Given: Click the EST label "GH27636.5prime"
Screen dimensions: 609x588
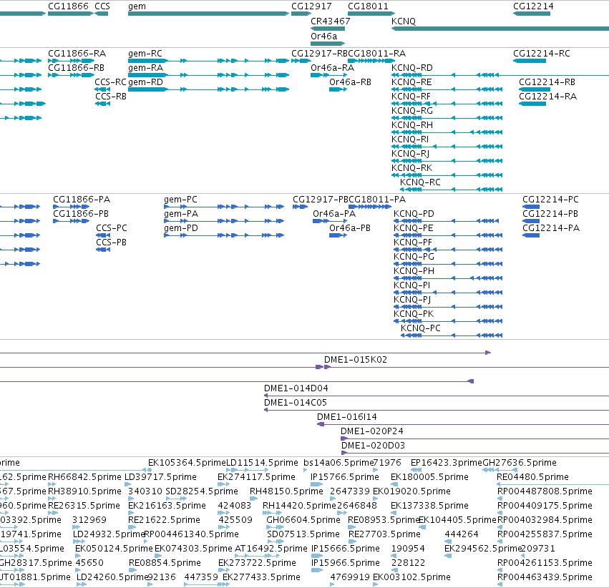Looking at the screenshot, I should [x=520, y=463].
